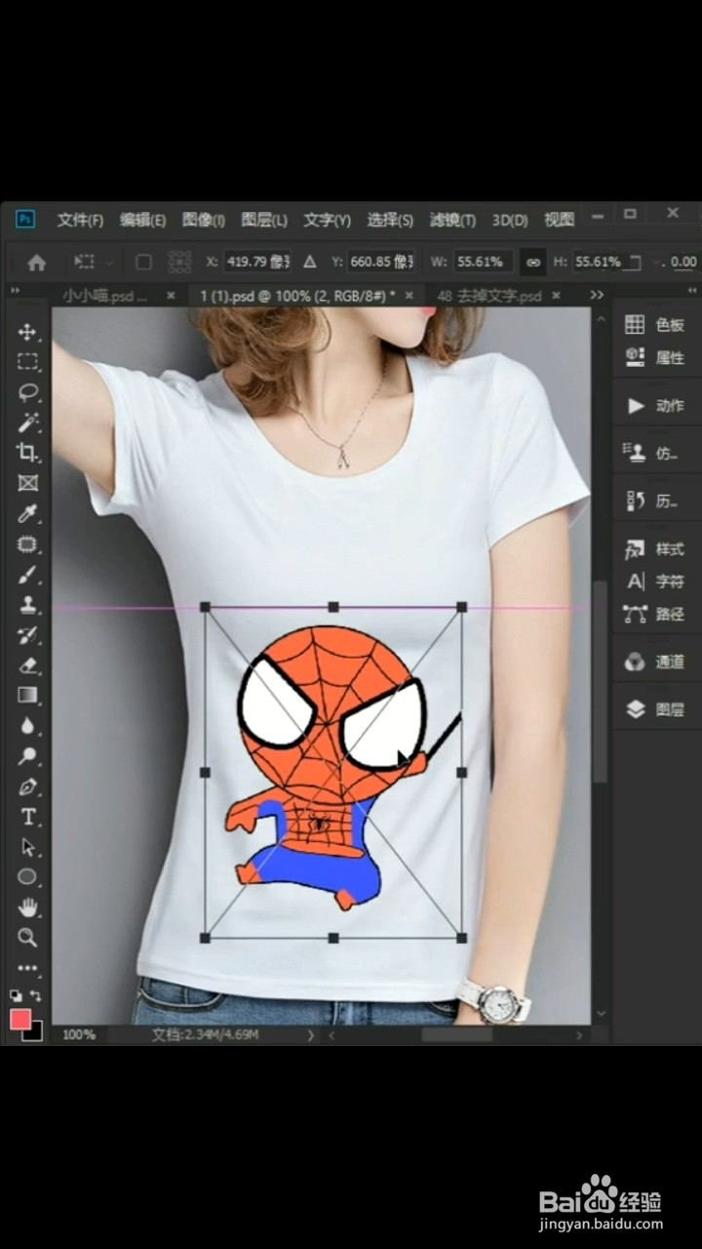This screenshot has width=702, height=1249.
Task: Open the 视图 menu
Action: click(559, 220)
